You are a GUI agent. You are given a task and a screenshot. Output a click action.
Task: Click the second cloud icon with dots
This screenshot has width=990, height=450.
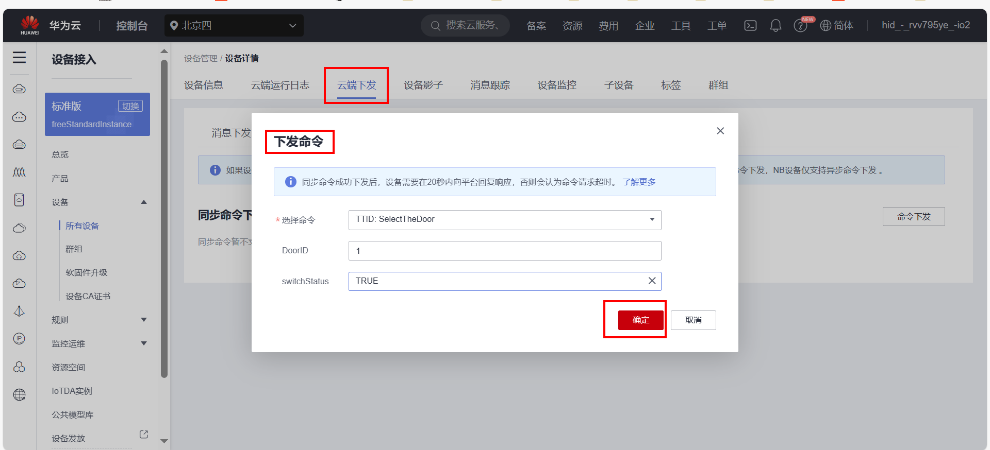click(19, 117)
